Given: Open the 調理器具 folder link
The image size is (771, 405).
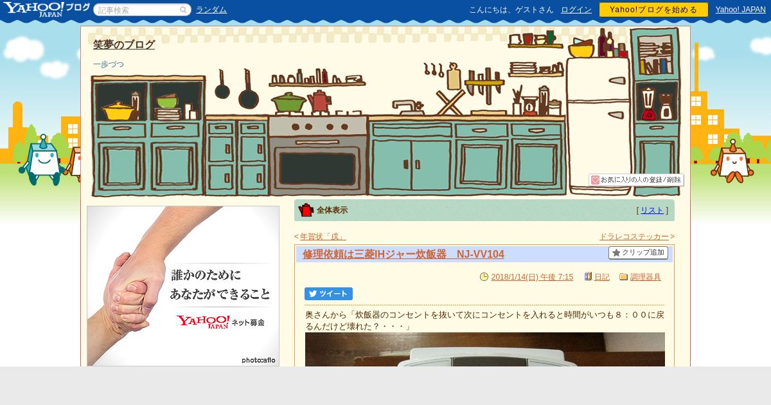Looking at the screenshot, I should coord(646,277).
